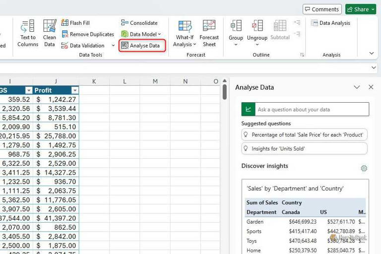Open Analyse Data pane options chevron
Image resolution: width=381 pixels, height=254 pixels.
click(x=357, y=87)
